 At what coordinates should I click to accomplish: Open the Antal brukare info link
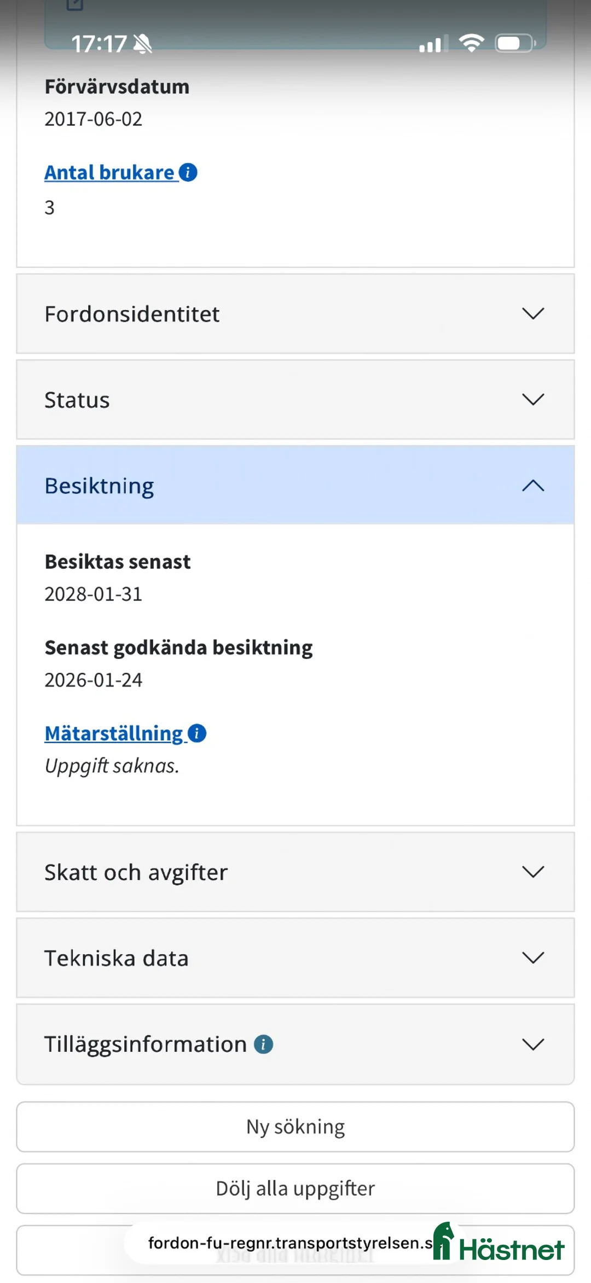point(109,172)
